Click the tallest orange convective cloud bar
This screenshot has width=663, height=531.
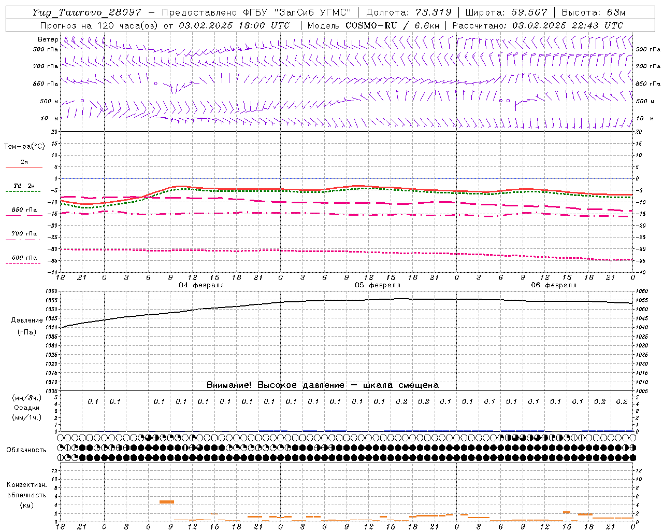tap(167, 502)
